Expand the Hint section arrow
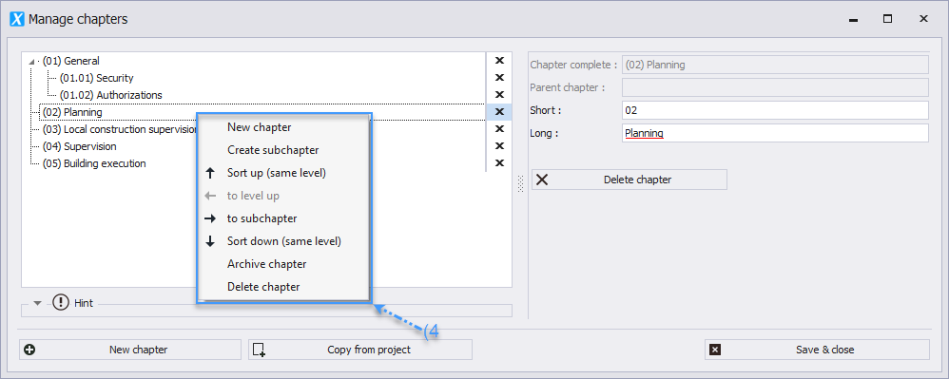The width and height of the screenshot is (949, 379). tap(37, 303)
